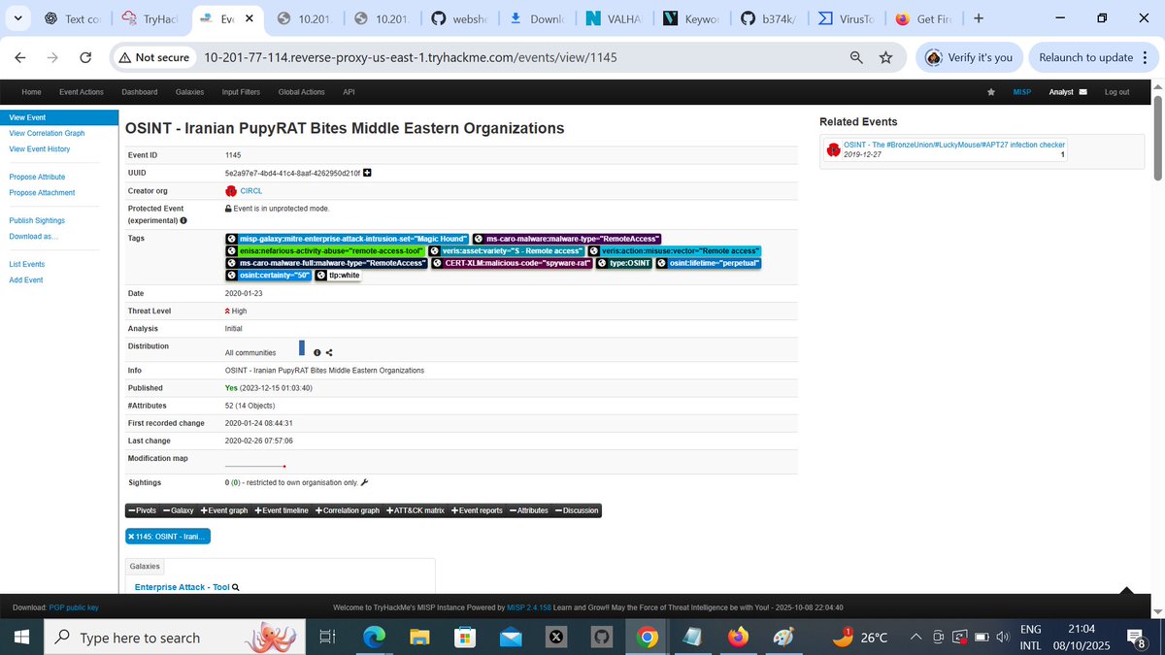Click the Related Event organisation logo
This screenshot has height=655, width=1165.
coord(834,149)
